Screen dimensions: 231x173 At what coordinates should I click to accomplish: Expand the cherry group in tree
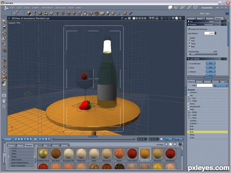click(x=188, y=104)
